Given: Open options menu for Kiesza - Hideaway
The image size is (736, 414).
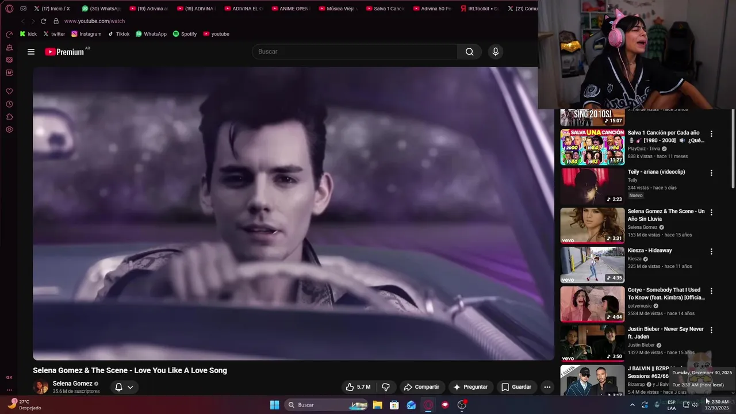Looking at the screenshot, I should click(x=711, y=251).
